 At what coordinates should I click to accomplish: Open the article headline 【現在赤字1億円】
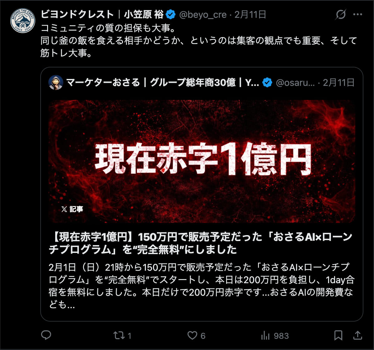pyautogui.click(x=200, y=243)
